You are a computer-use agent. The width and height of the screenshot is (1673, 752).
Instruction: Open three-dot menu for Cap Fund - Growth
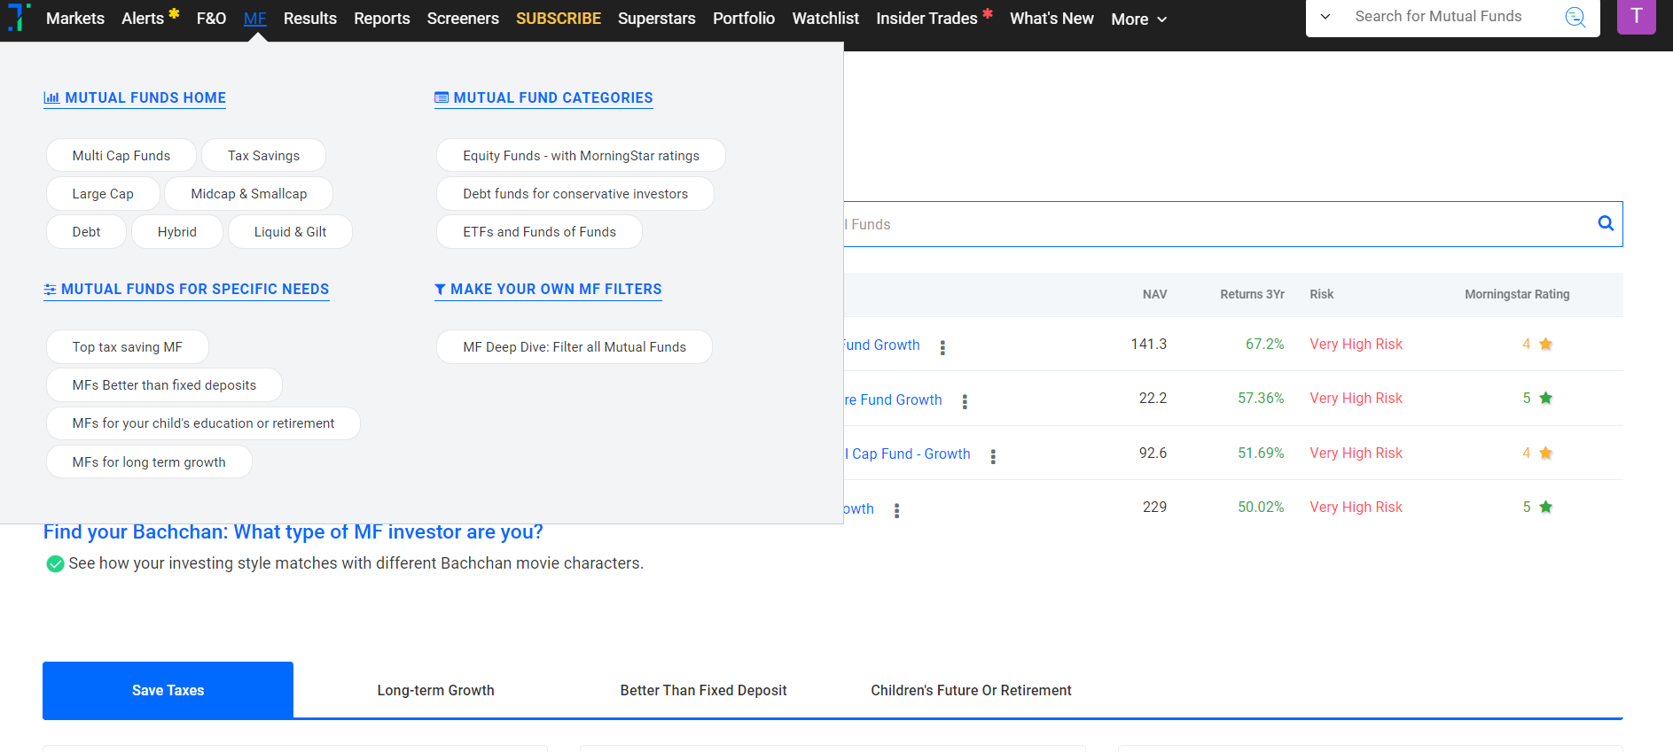pos(993,456)
